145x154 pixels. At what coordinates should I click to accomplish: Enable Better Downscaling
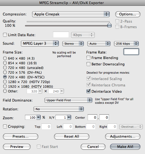(88, 64)
